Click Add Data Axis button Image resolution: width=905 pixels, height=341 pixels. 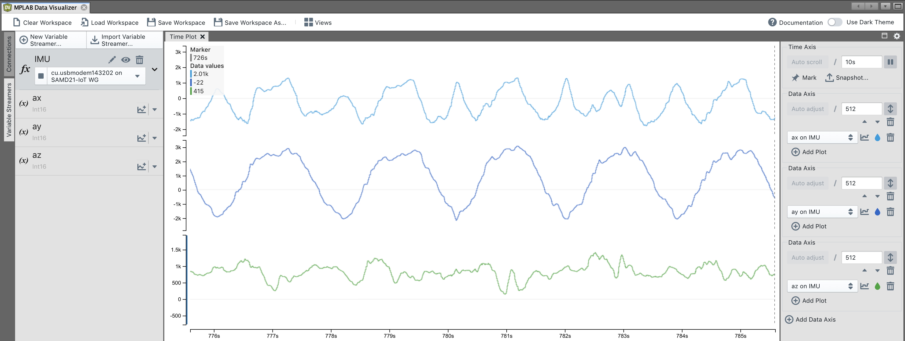pos(810,319)
